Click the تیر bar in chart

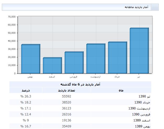(139, 51)
